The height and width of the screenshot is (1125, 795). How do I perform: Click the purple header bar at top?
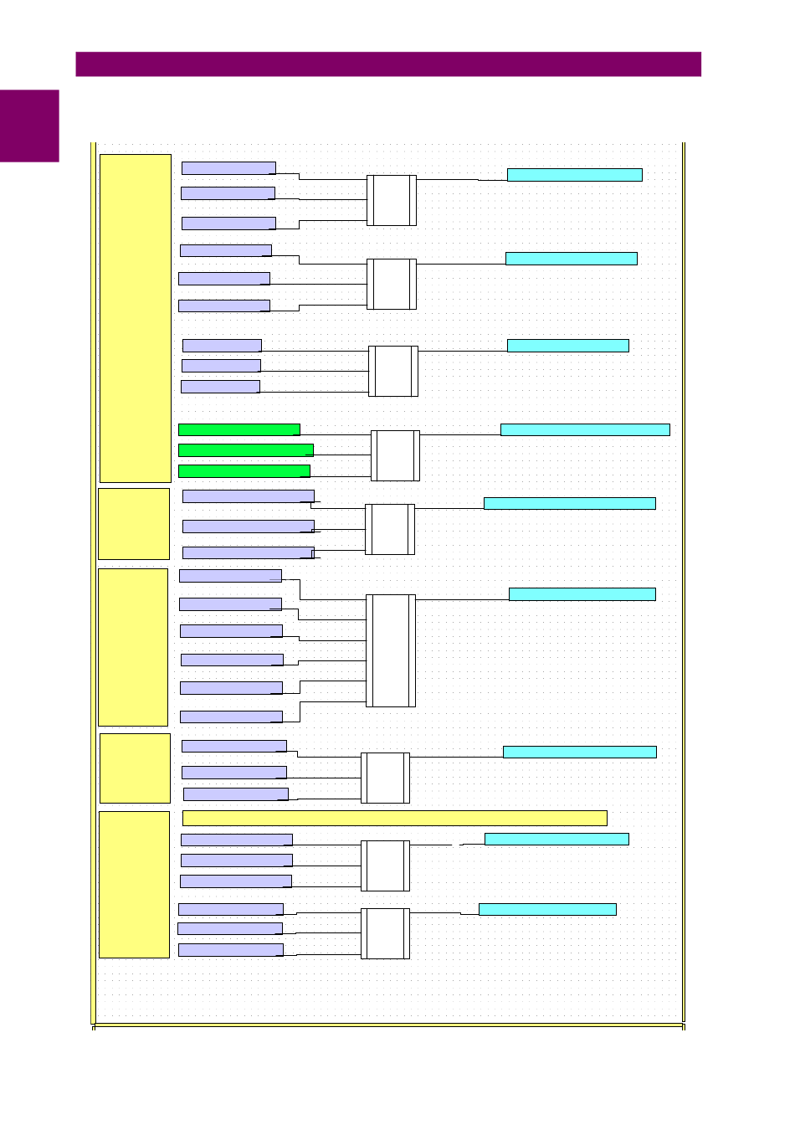(388, 64)
